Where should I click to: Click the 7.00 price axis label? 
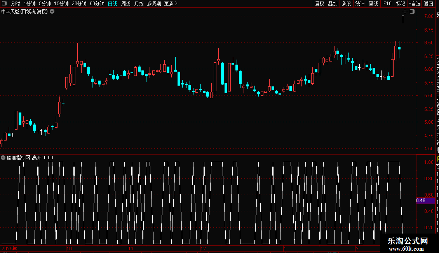pos(429,16)
